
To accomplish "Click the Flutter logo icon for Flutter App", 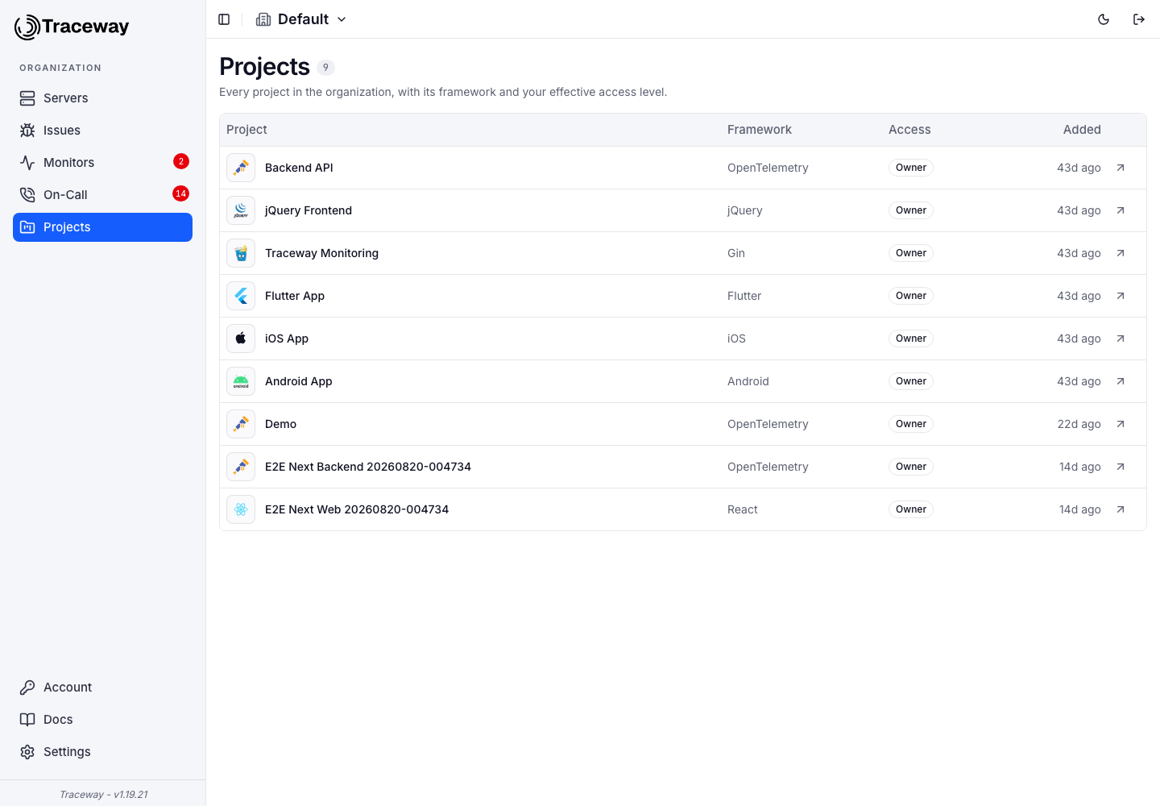I will click(241, 296).
